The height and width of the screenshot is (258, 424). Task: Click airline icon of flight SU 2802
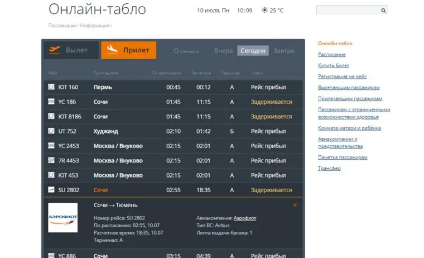[x=51, y=190]
